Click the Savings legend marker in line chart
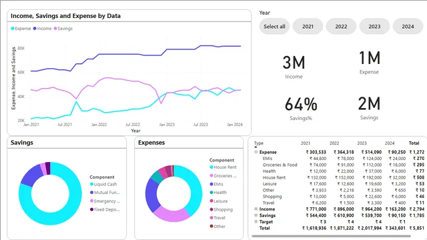This screenshot has height=240, width=427. coord(55,28)
